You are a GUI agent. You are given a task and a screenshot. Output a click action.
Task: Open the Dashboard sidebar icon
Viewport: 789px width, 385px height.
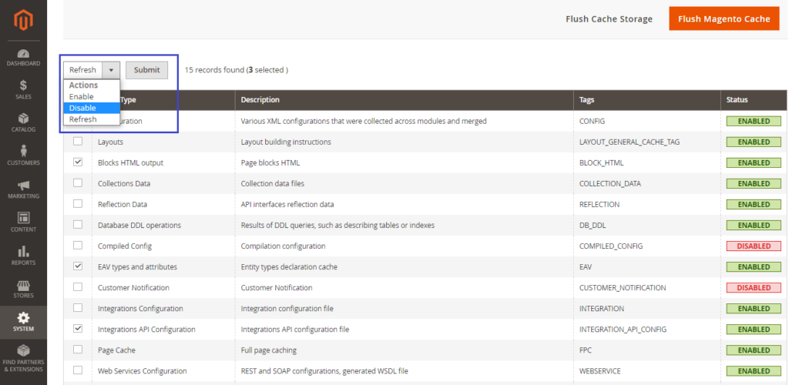(x=23, y=55)
